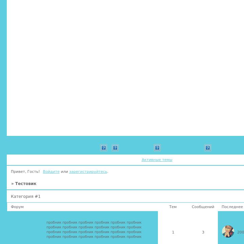
Task: Click the messages count value 3
Action: click(x=203, y=232)
